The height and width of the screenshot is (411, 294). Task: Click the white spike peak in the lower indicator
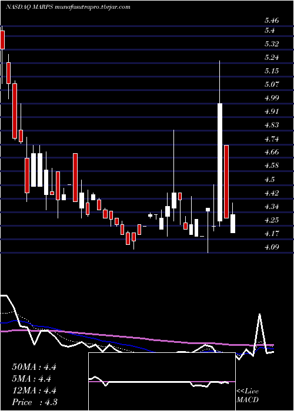(x=260, y=314)
